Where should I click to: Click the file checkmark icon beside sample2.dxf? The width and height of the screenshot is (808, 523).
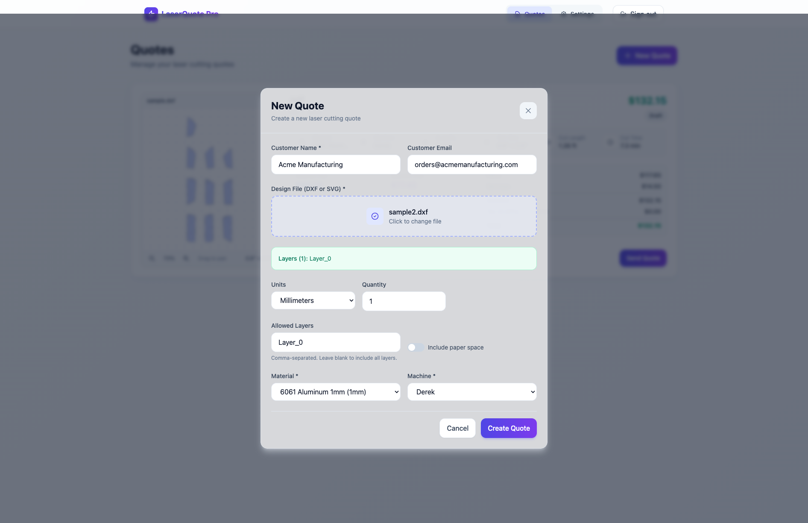click(x=375, y=216)
